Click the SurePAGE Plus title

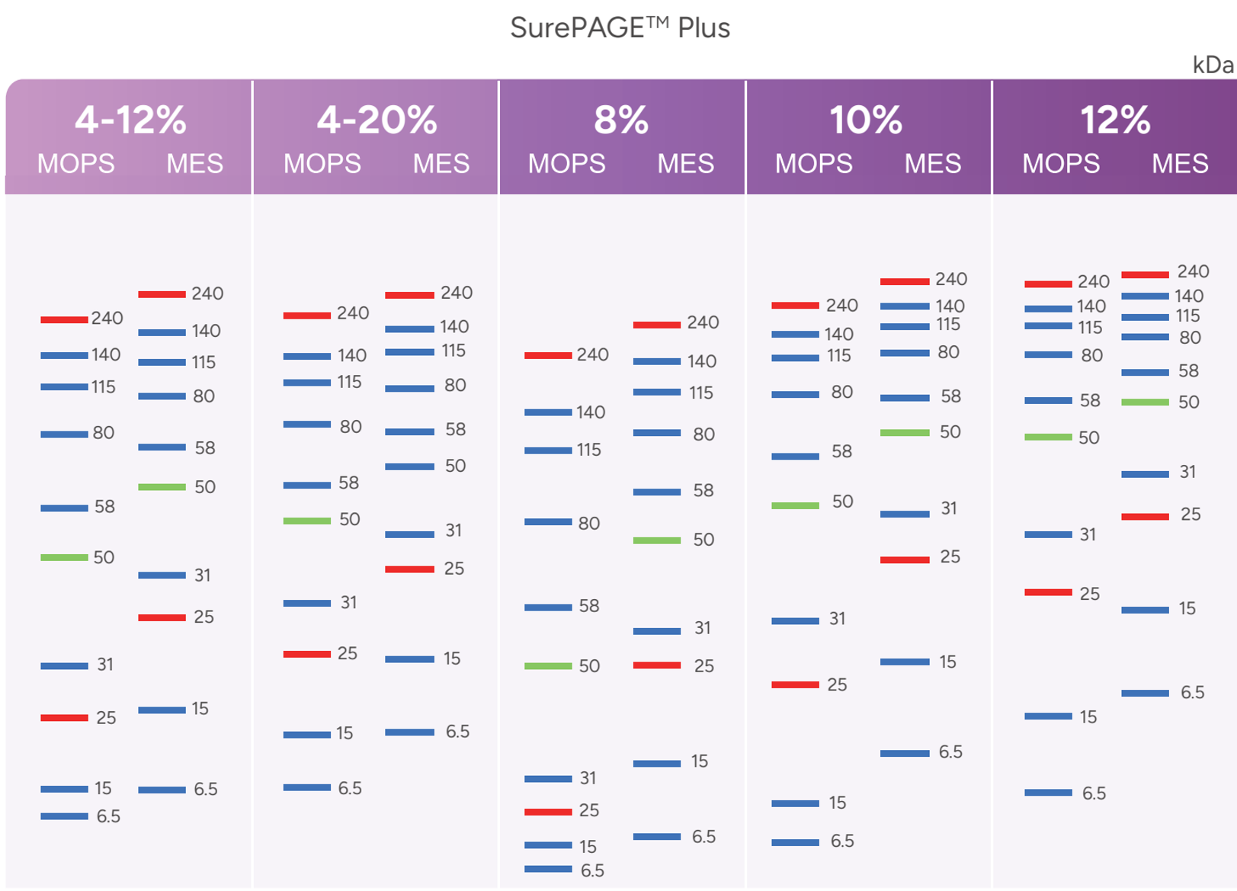(x=620, y=28)
